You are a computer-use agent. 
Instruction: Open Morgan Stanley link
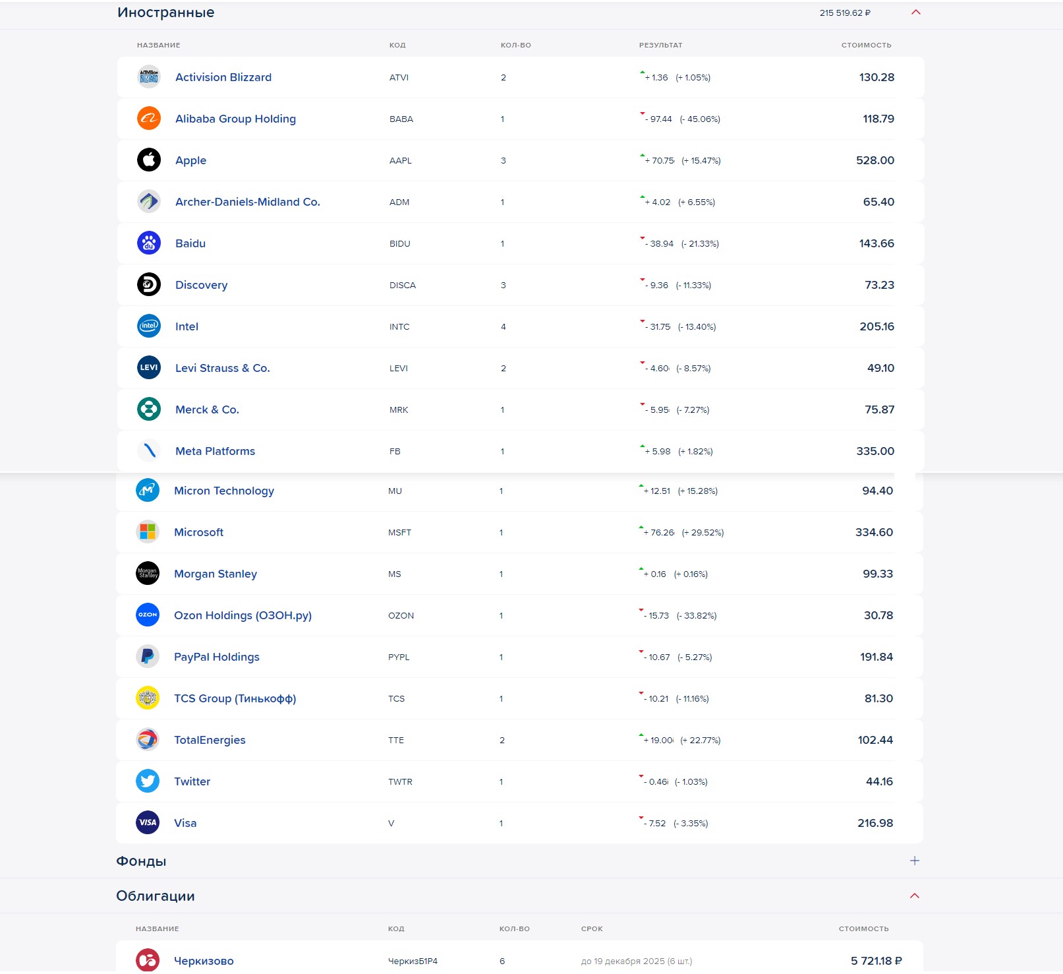click(215, 574)
